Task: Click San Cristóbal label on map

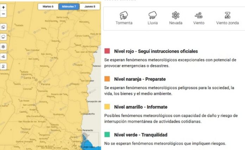Action: [33, 50]
